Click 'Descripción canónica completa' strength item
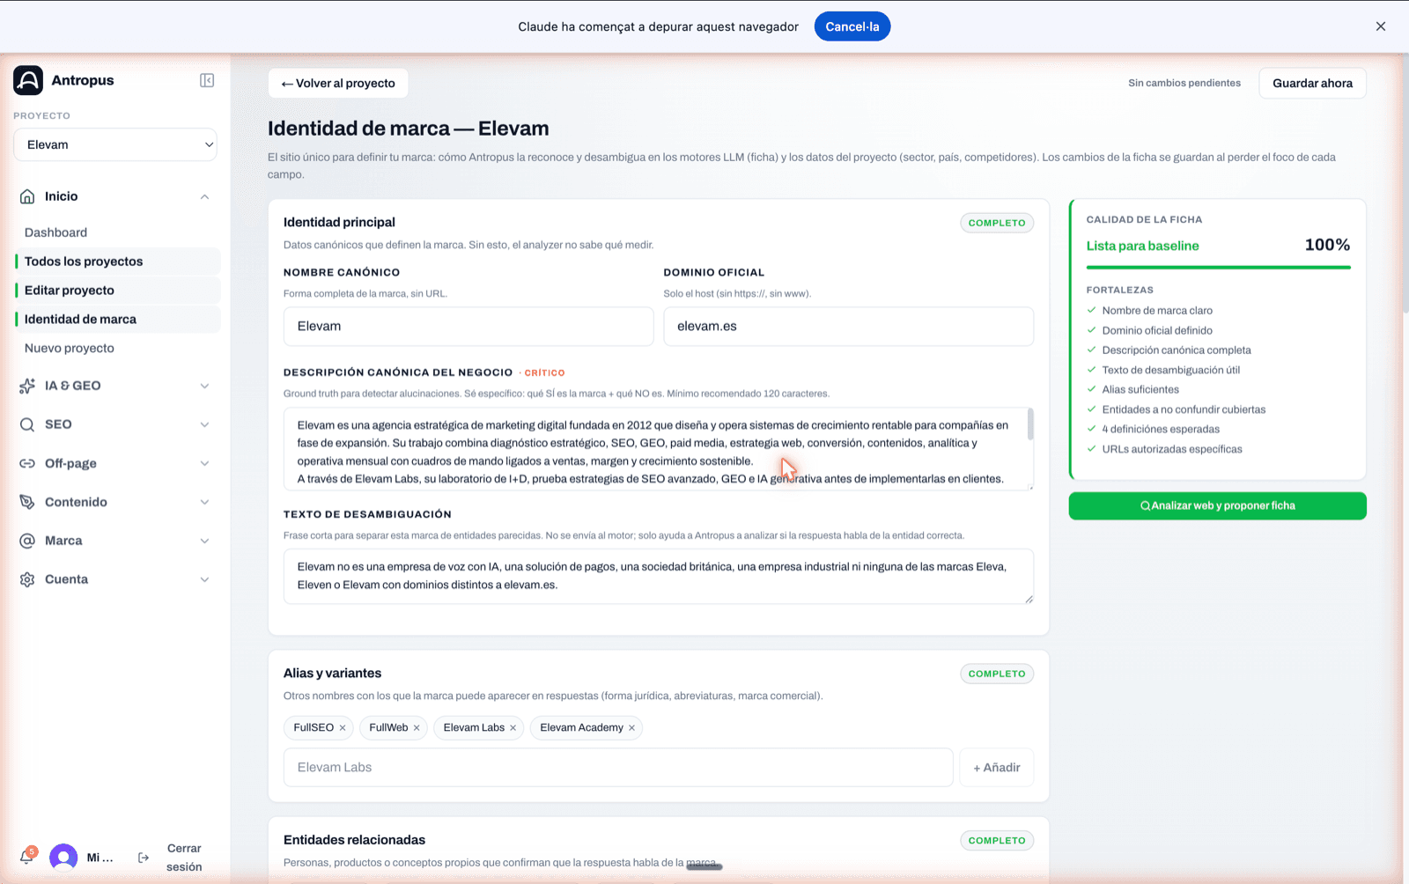The width and height of the screenshot is (1409, 884). tap(1177, 350)
